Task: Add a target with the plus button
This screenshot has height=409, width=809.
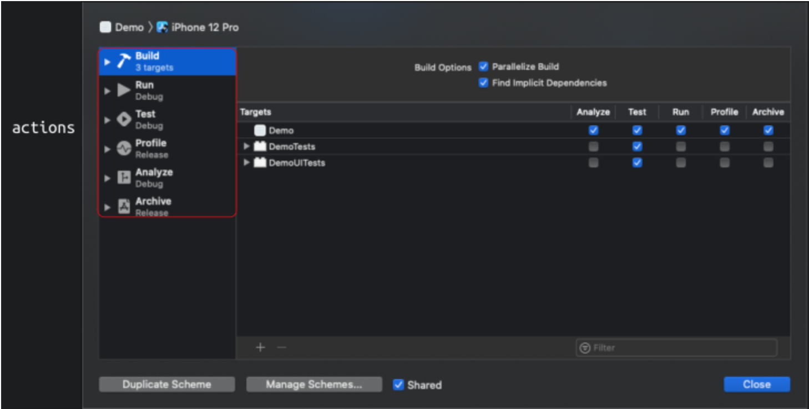Action: (260, 347)
